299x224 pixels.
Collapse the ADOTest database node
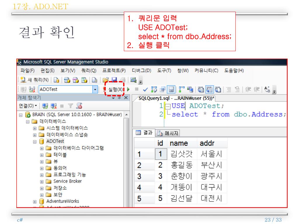[x=35, y=142]
